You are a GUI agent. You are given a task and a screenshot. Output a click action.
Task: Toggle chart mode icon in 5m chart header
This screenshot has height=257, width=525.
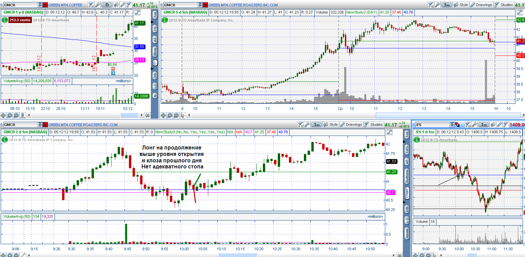point(519,12)
